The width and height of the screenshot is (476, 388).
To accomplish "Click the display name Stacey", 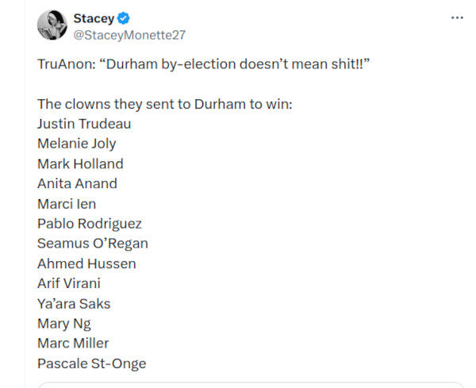I will tap(94, 18).
